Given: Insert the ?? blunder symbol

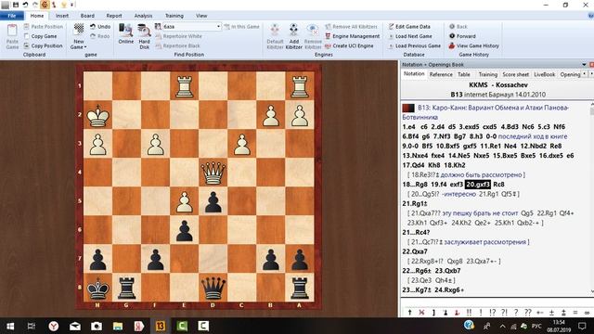Looking at the screenshot, I should [528, 313].
